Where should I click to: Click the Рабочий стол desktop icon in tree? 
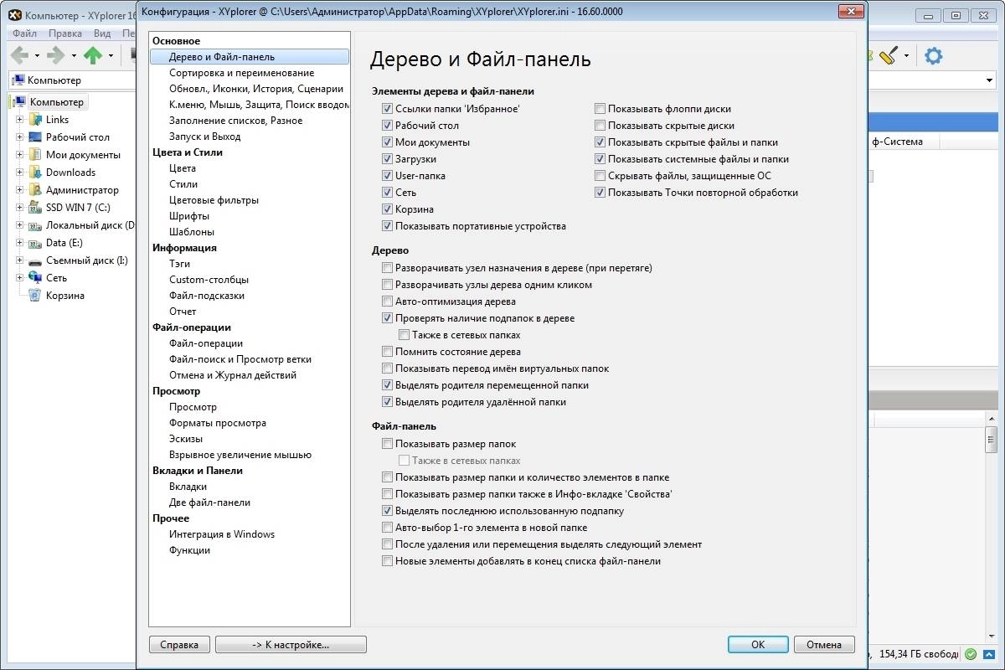coord(35,137)
